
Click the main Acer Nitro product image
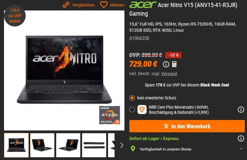pyautogui.click(x=64, y=70)
